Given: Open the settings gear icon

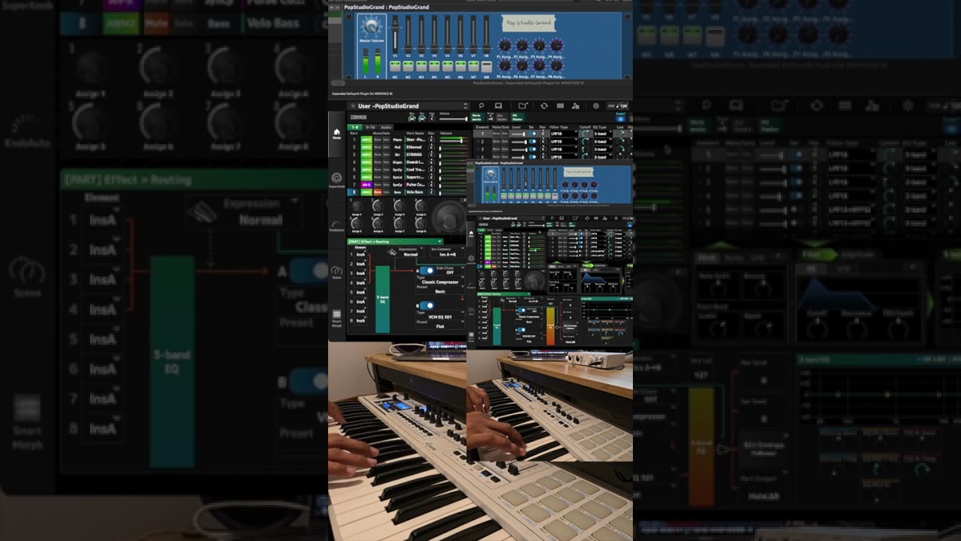Looking at the screenshot, I should tap(596, 106).
